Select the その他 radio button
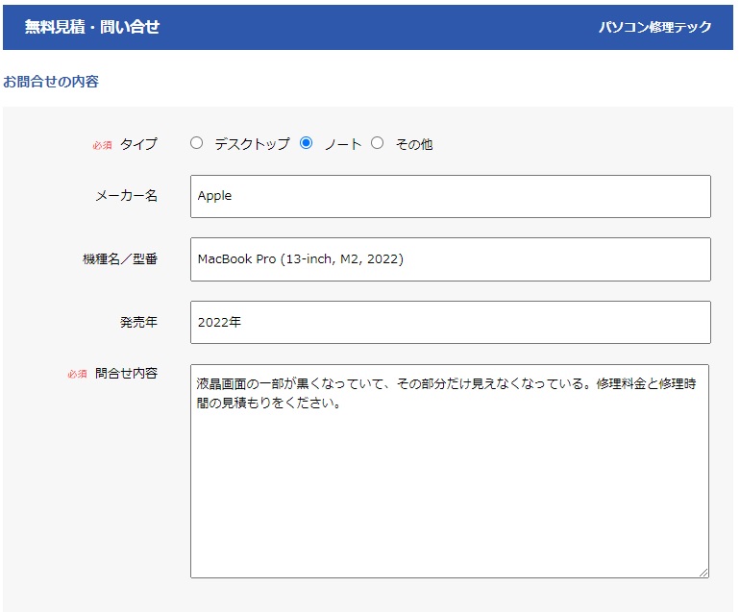 (377, 142)
